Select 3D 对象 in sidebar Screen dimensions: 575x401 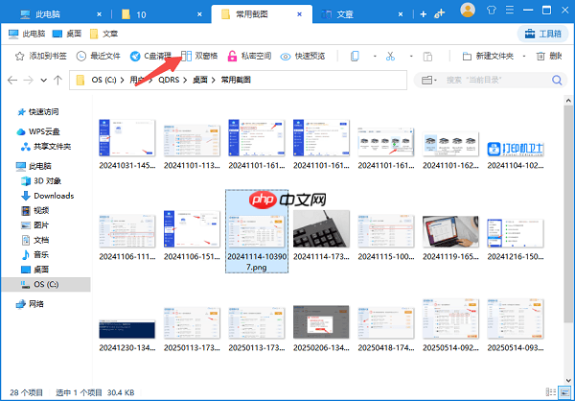[x=41, y=181]
